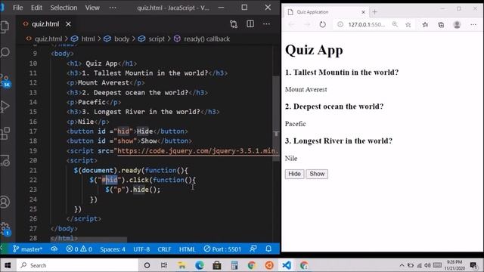Click the Hide button in the Quiz App page
484x272 pixels.
[x=294, y=174]
